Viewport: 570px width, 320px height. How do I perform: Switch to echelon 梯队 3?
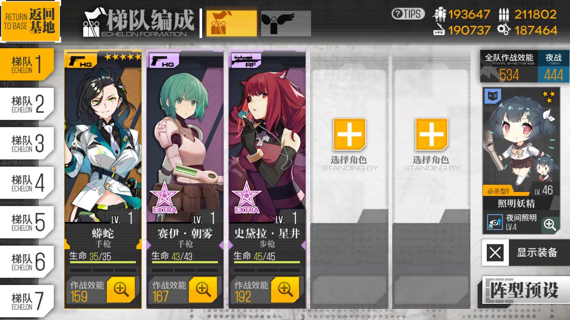pos(27,143)
